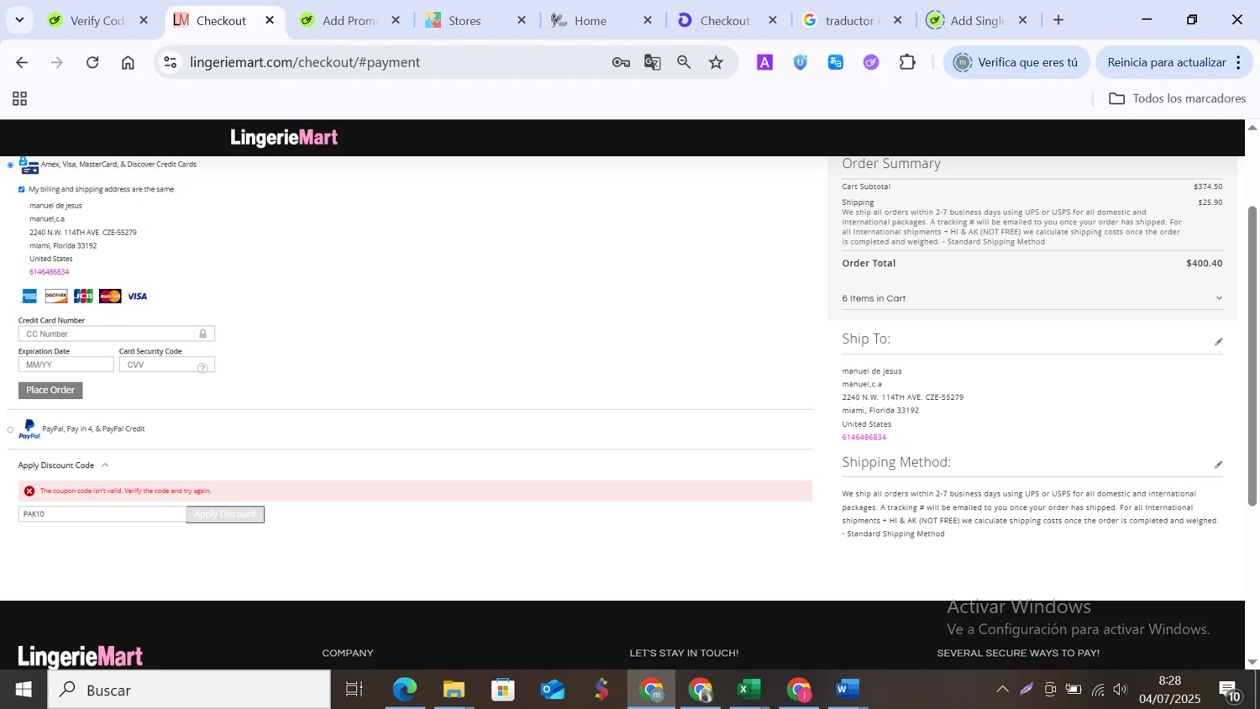
Task: Open the Windows Start menu
Action: (24, 690)
